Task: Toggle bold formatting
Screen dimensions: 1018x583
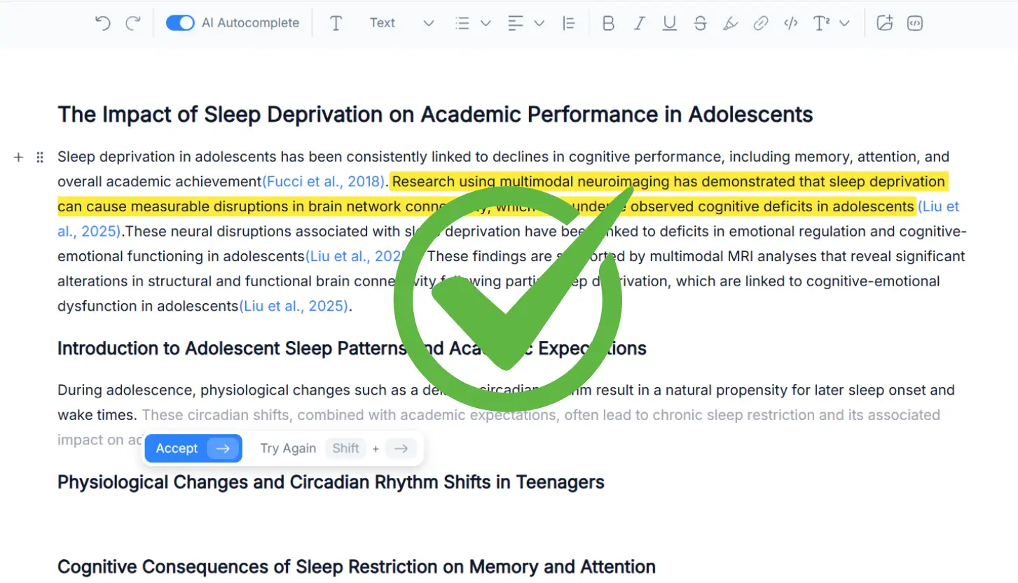Action: tap(608, 23)
